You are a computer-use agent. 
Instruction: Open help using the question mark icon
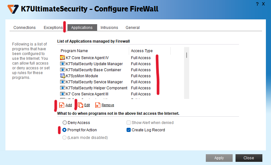point(257,4)
